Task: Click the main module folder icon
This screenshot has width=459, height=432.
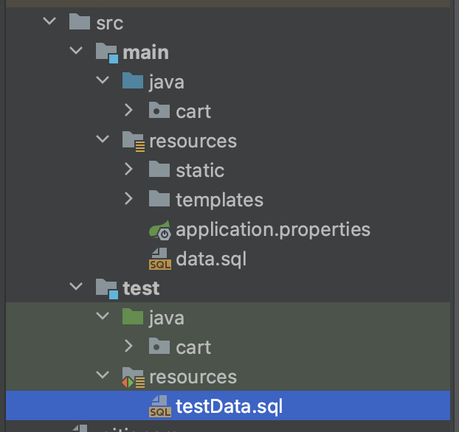Action: pos(107,53)
